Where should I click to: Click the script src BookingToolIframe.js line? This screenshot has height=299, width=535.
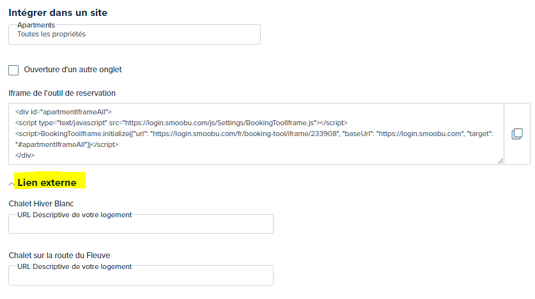181,123
